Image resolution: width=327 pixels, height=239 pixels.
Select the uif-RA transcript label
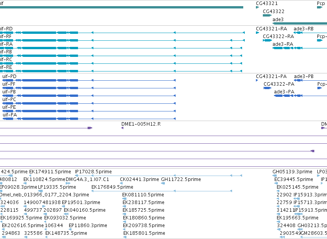click(6, 44)
